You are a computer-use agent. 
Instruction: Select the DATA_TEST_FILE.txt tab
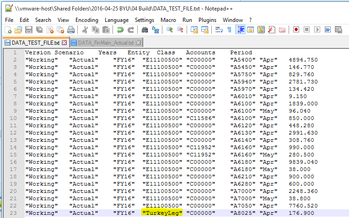click(x=36, y=42)
